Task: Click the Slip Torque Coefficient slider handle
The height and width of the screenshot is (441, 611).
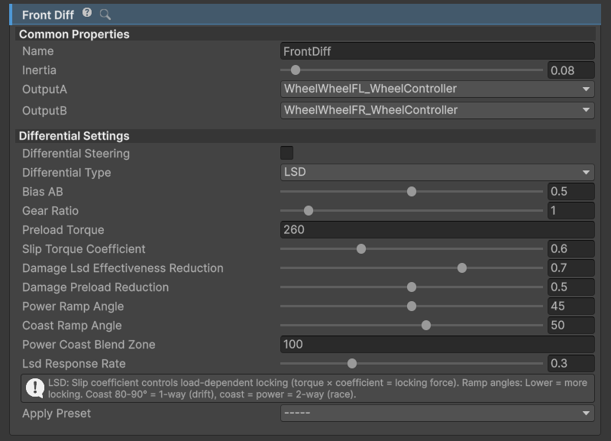Action: [x=361, y=248]
